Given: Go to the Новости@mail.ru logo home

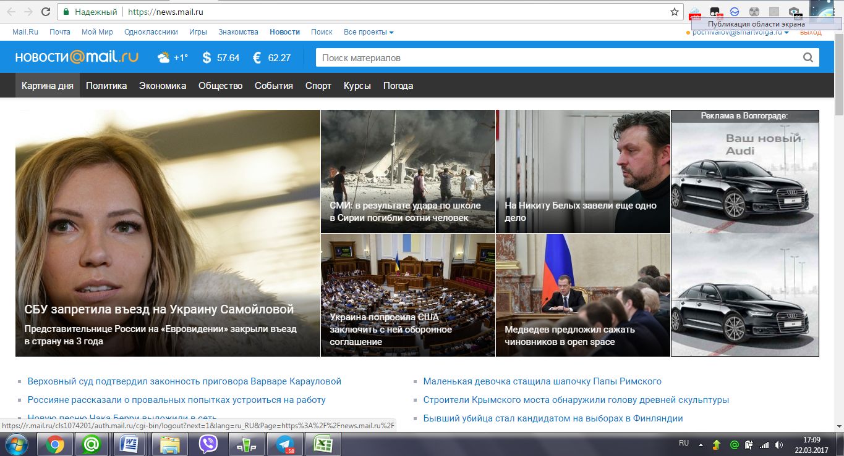Looking at the screenshot, I should [77, 57].
